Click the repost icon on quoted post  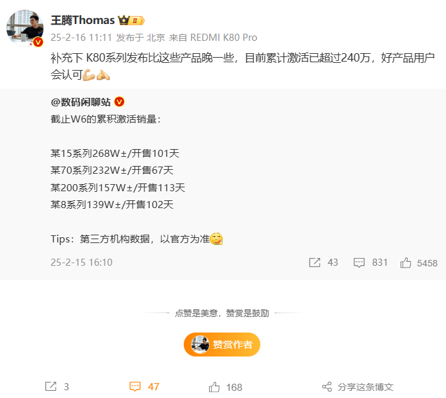coord(315,263)
